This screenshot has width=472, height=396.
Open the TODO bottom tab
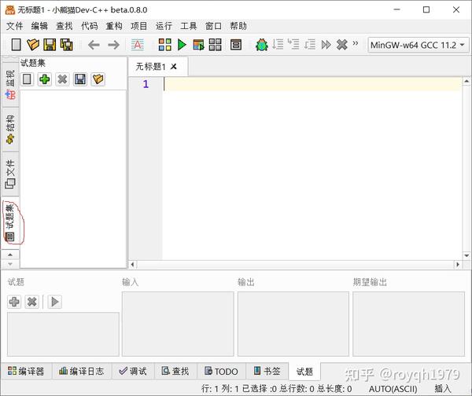click(x=221, y=372)
